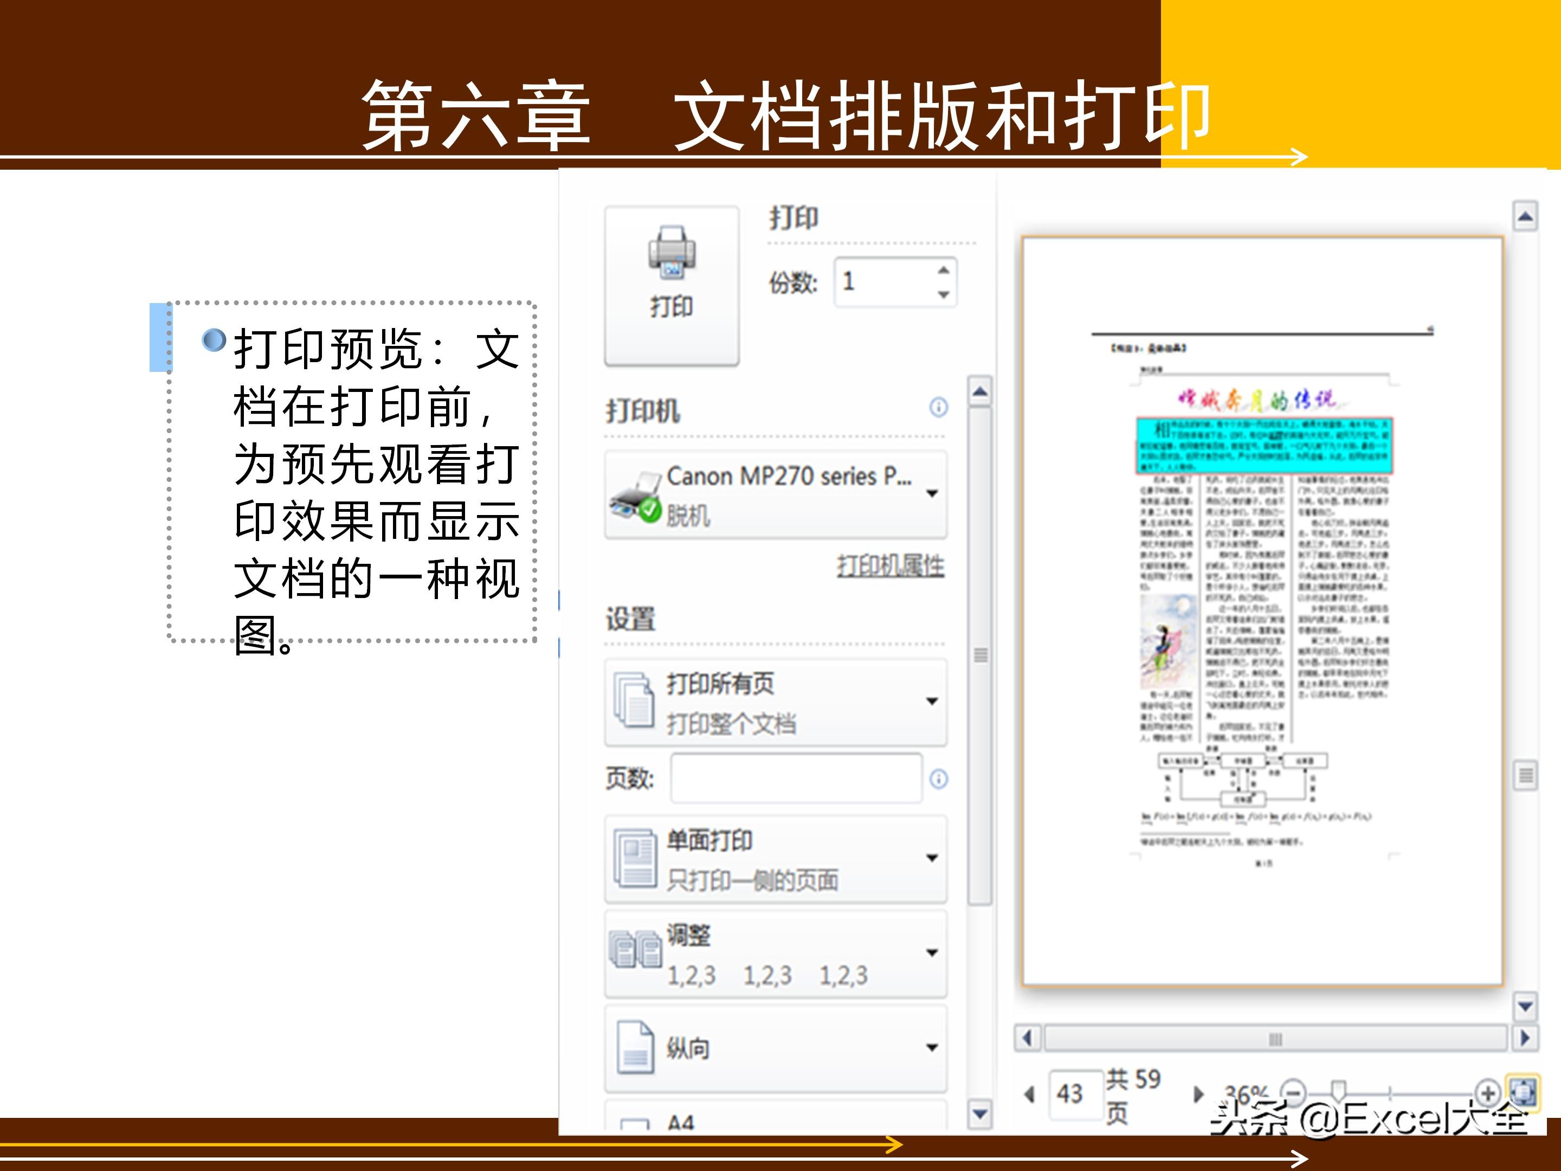1561x1171 pixels.
Task: Click the next page navigation arrow
Action: pos(1199,1093)
